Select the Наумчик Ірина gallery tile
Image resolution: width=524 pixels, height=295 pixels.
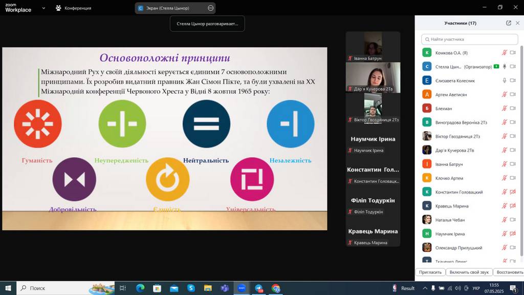(373, 139)
